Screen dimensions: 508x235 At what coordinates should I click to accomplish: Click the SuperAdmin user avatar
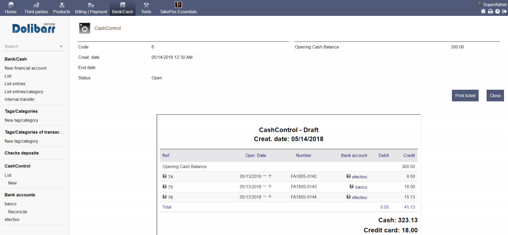(x=479, y=4)
